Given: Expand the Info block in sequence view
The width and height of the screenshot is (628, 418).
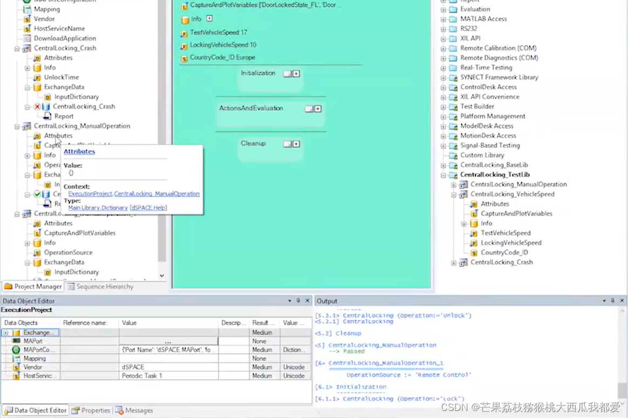Looking at the screenshot, I should pos(210,18).
